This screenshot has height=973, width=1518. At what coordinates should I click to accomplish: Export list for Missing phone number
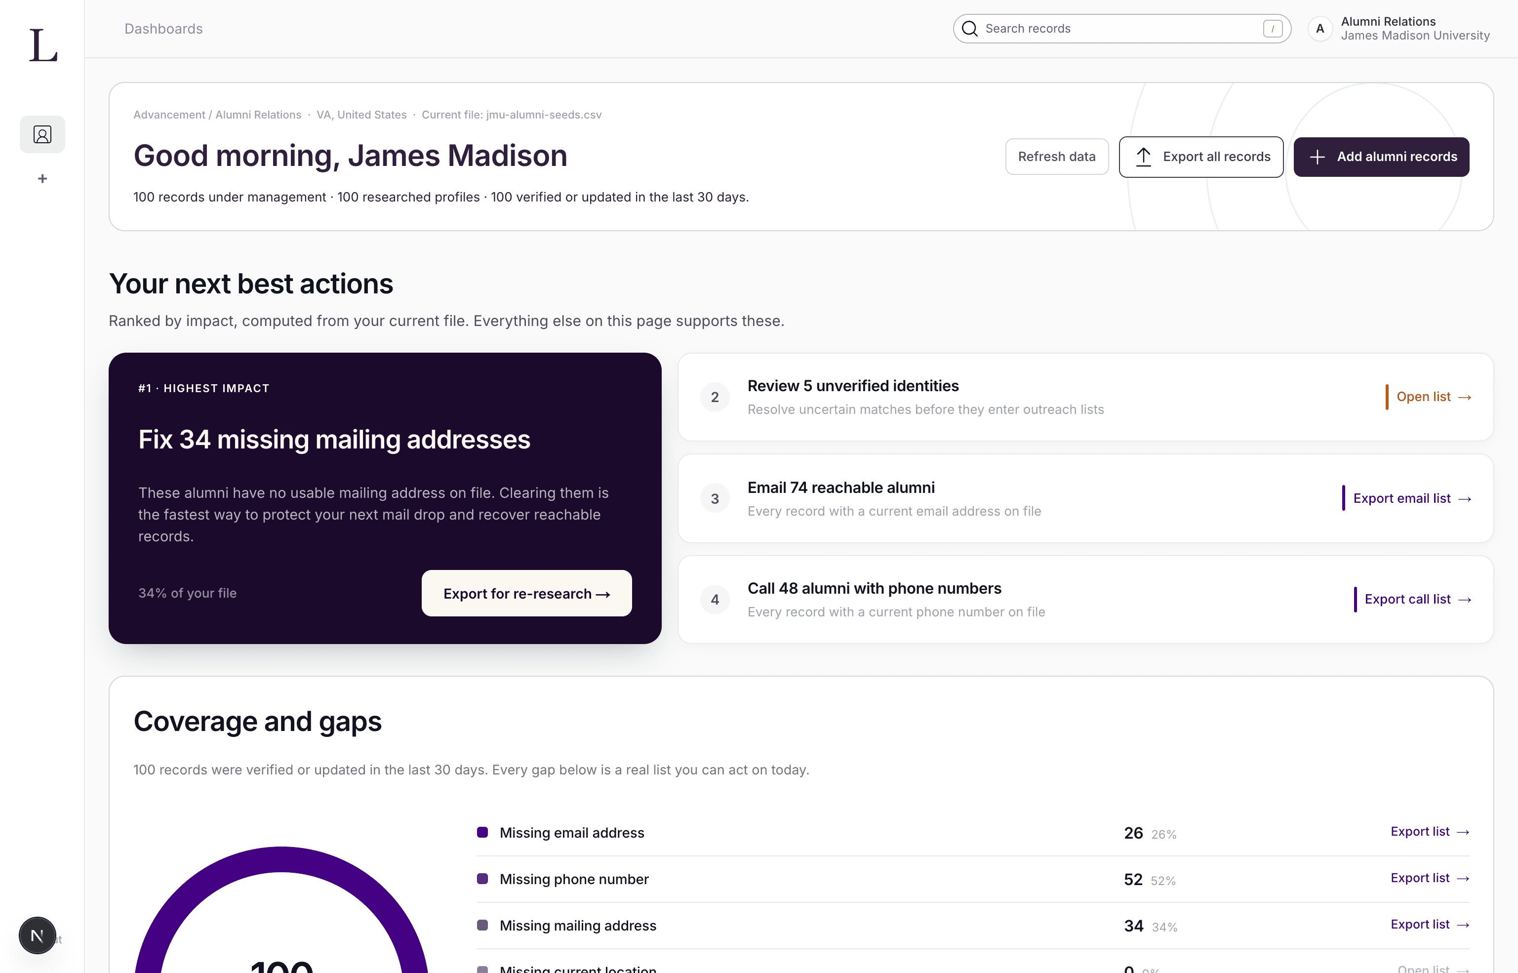(x=1430, y=878)
